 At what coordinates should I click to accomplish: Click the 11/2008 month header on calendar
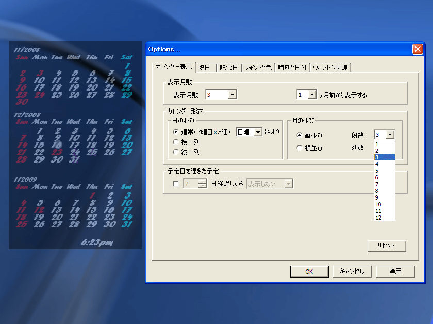pos(27,50)
